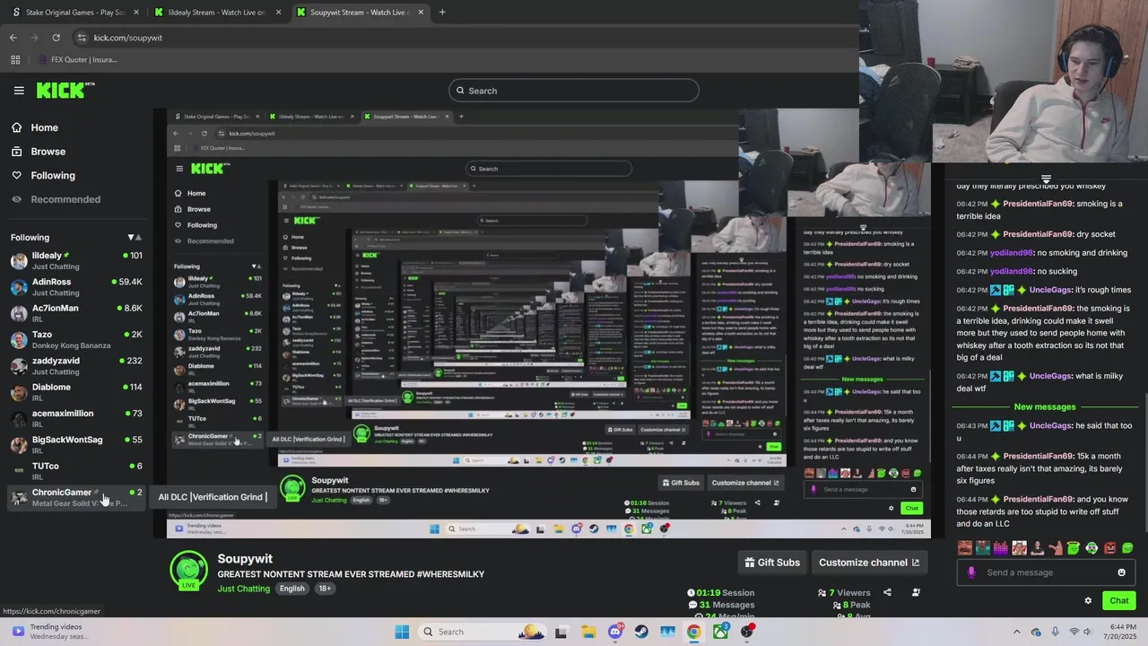Open acemaxiimillion channel in Following list
The width and height of the screenshot is (1148, 646).
click(76, 419)
